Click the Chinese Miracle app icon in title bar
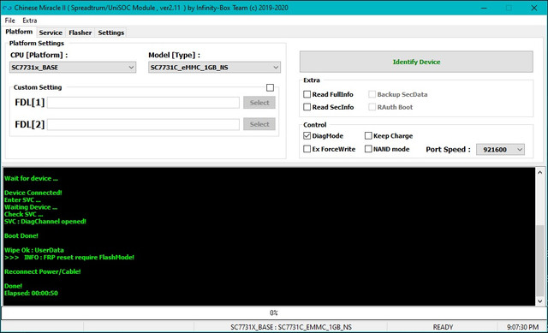 7,8
